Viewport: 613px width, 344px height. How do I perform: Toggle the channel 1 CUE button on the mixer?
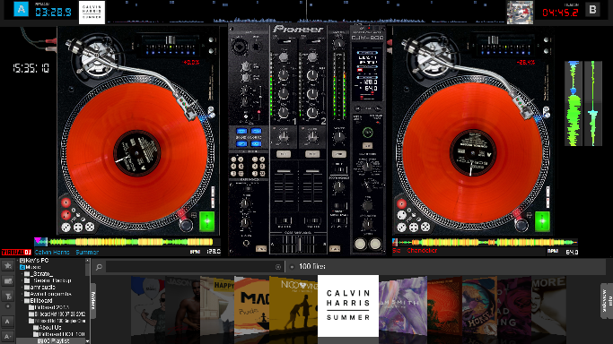(x=284, y=154)
